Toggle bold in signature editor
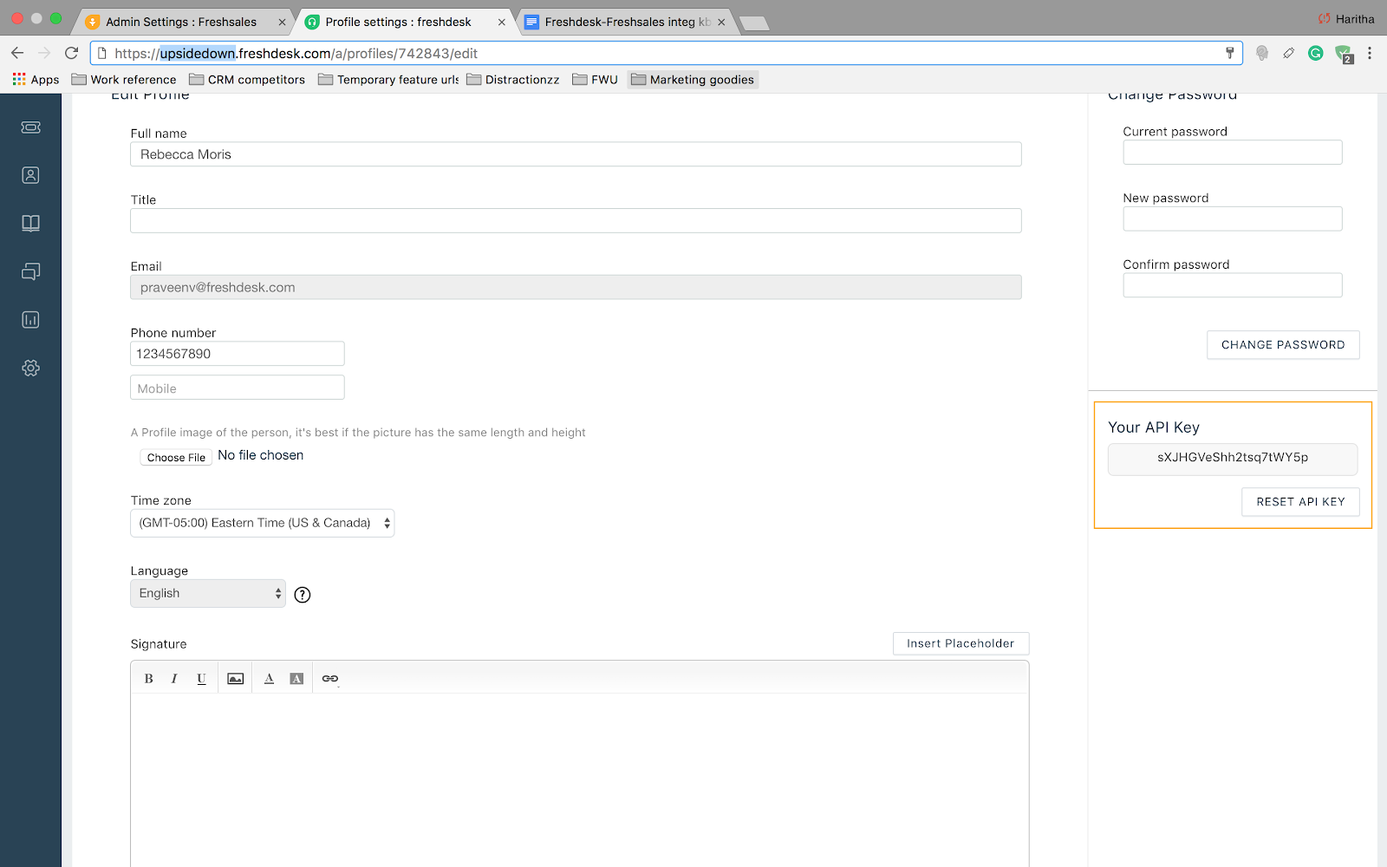Viewport: 1387px width, 867px height. point(149,679)
